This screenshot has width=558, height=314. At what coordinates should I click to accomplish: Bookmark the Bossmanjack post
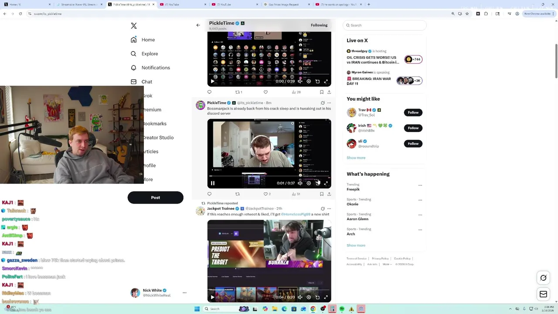(322, 194)
